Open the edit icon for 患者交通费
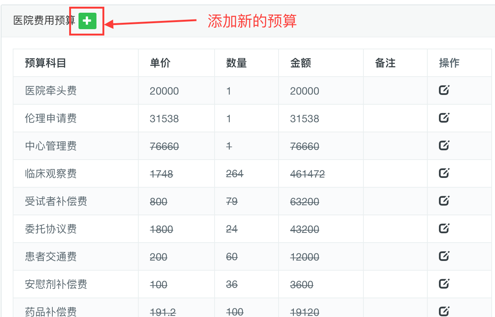Screen dimensions: 495x317 coord(444,256)
